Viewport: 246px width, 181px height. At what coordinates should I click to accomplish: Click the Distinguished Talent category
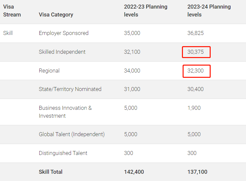click(x=63, y=153)
